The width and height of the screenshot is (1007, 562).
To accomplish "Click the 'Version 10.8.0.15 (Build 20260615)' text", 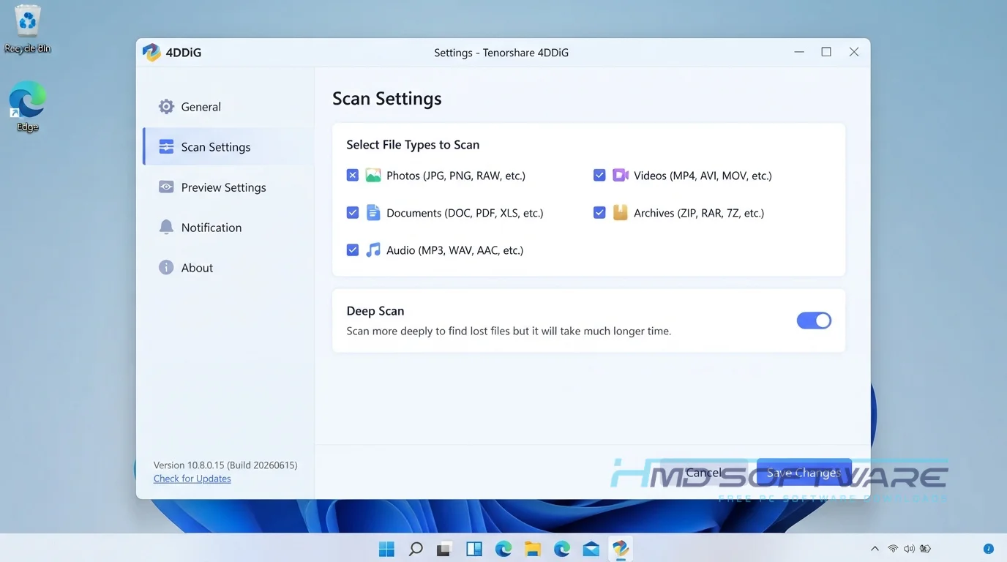I will click(x=225, y=465).
